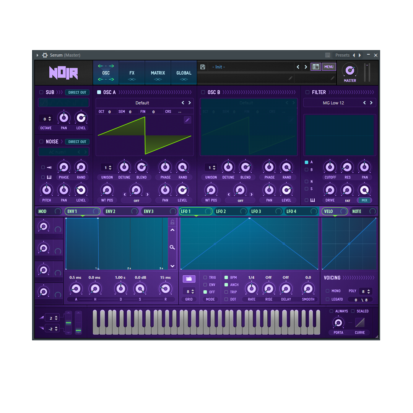The image size is (413, 413).
Task: Open the preset browser panel icon beside MENU
Action: click(316, 67)
